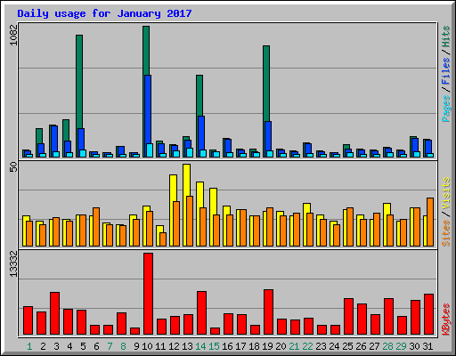Click day label 18 on the x-axis
The width and height of the screenshot is (456, 356).
254,346
